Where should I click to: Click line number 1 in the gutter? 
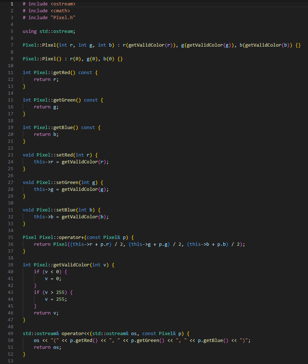[x=12, y=4]
